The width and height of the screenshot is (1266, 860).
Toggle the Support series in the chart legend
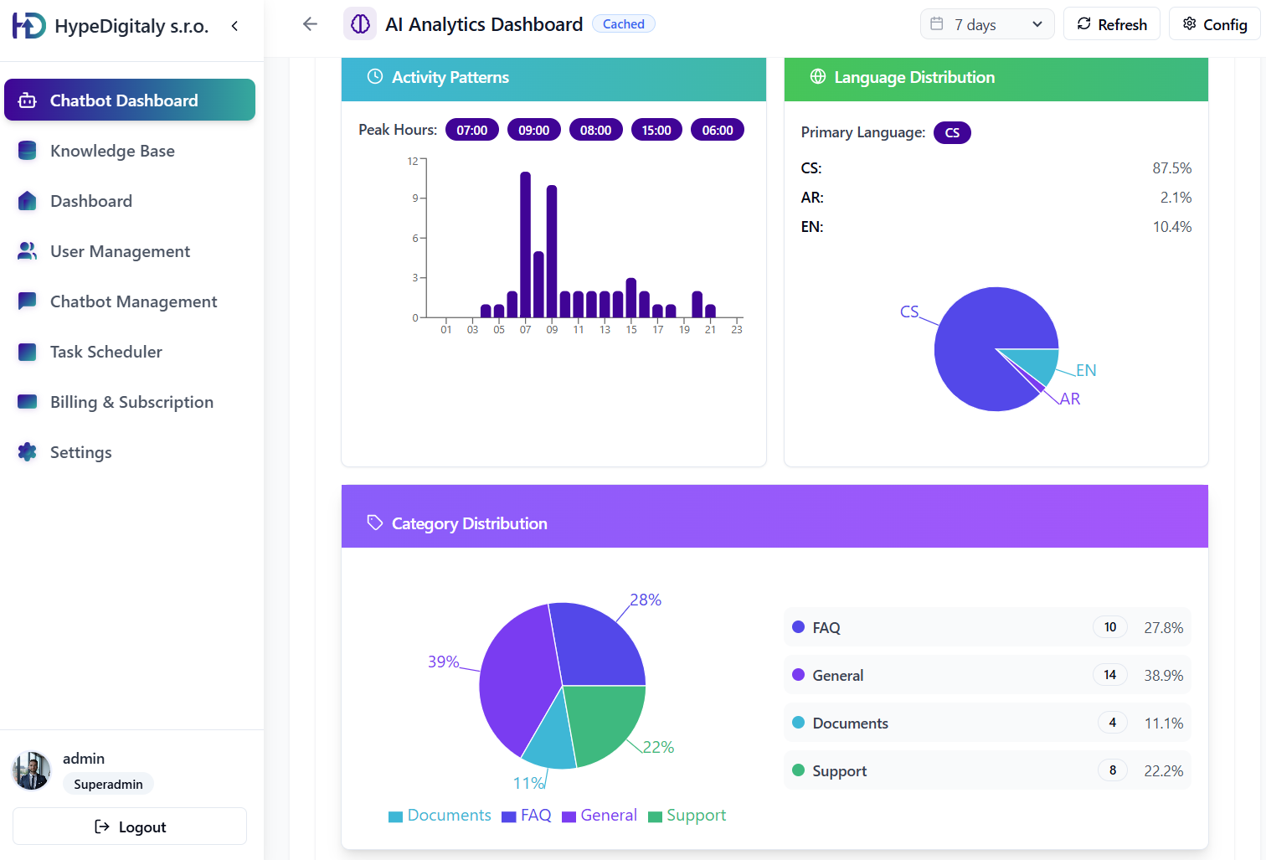(687, 815)
